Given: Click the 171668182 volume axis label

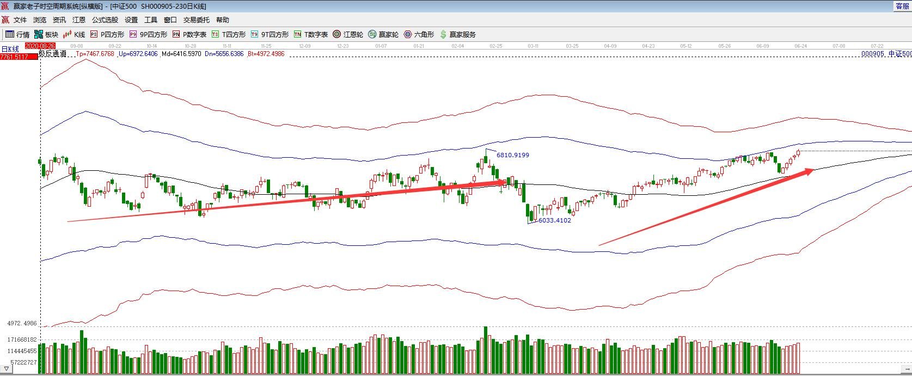Looking at the screenshot, I should (x=22, y=339).
